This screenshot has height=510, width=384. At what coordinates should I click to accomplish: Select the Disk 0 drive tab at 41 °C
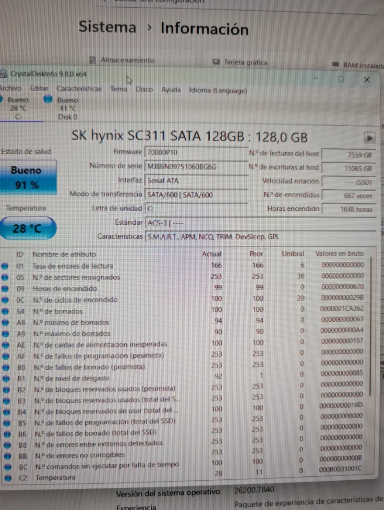68,109
